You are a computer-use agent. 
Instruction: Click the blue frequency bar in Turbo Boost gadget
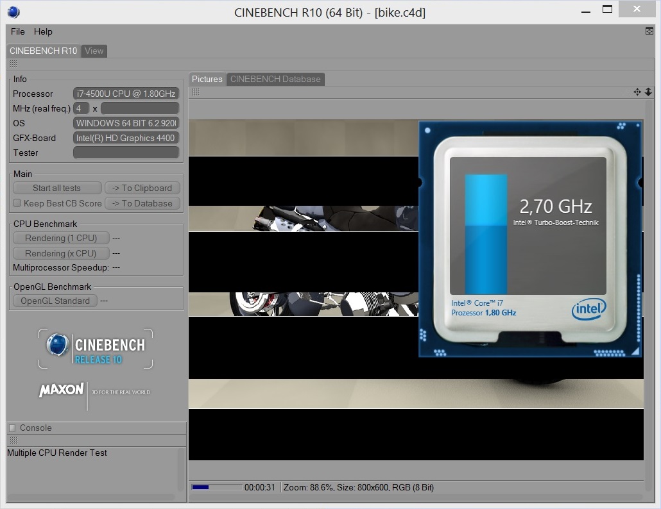point(486,234)
